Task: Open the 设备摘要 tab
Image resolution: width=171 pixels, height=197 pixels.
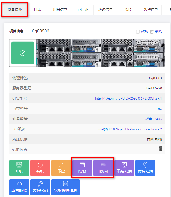Action: (15, 10)
